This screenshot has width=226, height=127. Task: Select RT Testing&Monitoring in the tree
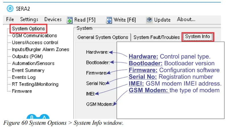click(x=35, y=84)
